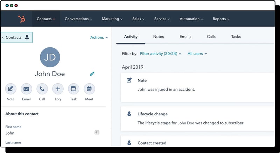Switch to the Notes tab
Viewport: 280px width, 153px height.
(159, 37)
